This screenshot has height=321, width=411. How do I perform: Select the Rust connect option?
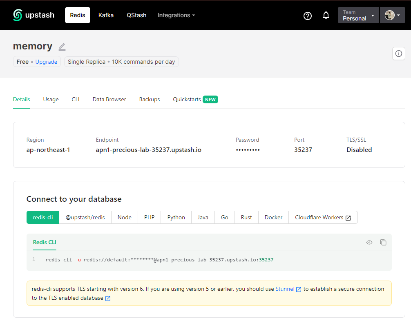(246, 217)
